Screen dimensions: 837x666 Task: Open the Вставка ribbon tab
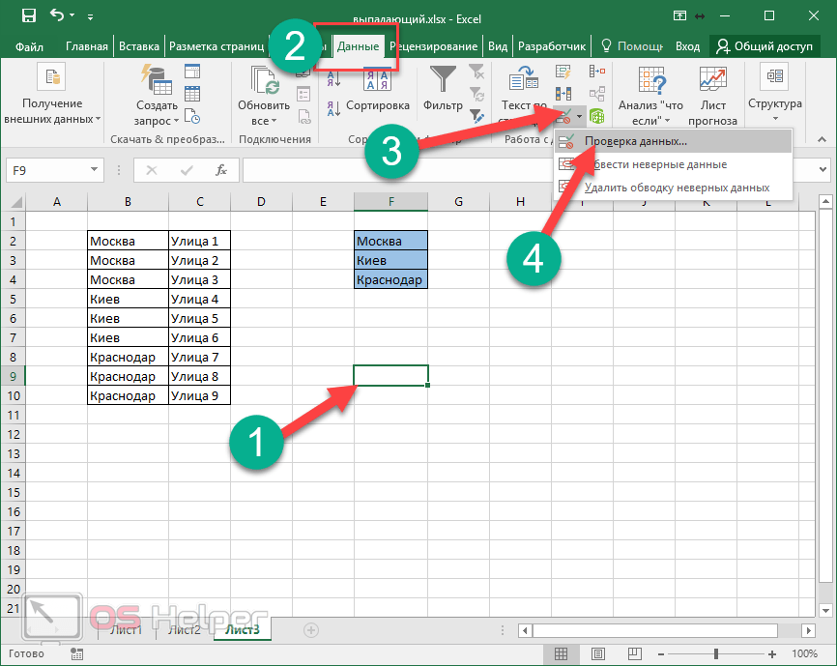(139, 46)
